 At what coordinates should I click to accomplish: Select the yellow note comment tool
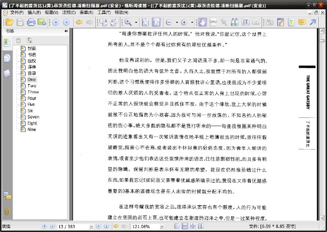tap(302, 22)
